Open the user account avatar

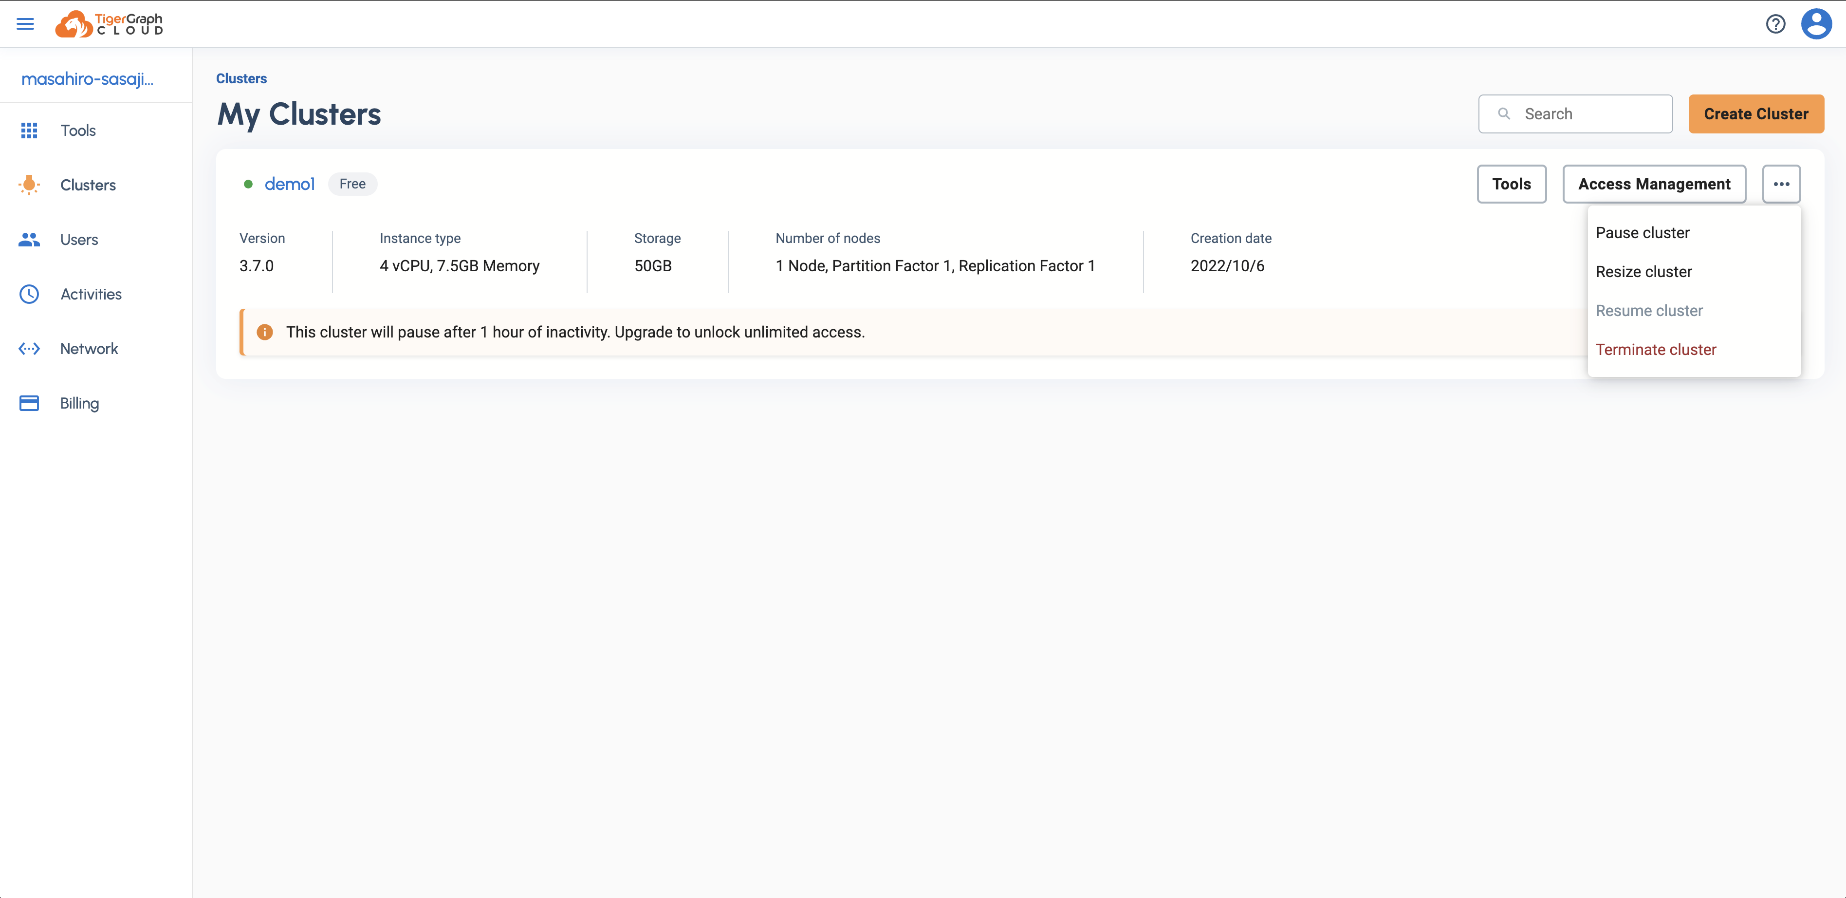(1816, 24)
